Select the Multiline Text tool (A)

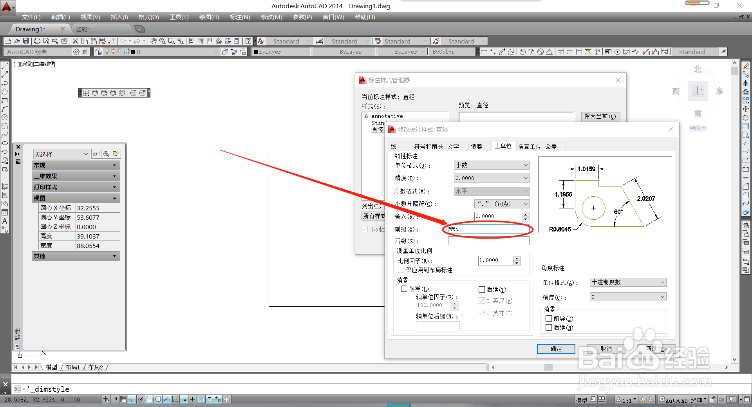[x=5, y=221]
